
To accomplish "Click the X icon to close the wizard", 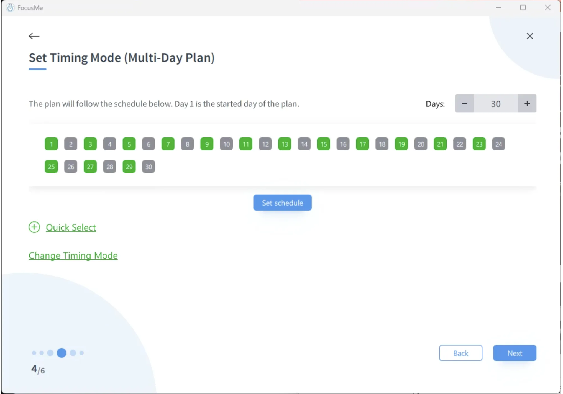I will tap(529, 36).
